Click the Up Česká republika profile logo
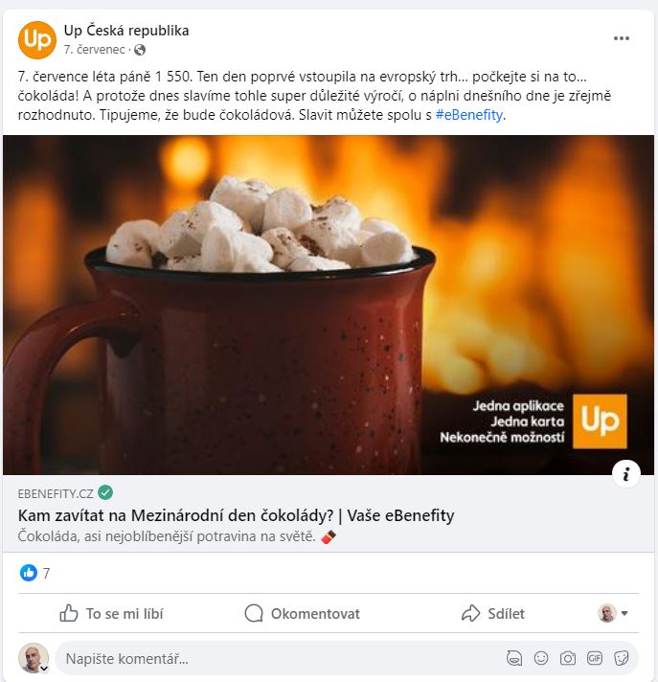 37,40
